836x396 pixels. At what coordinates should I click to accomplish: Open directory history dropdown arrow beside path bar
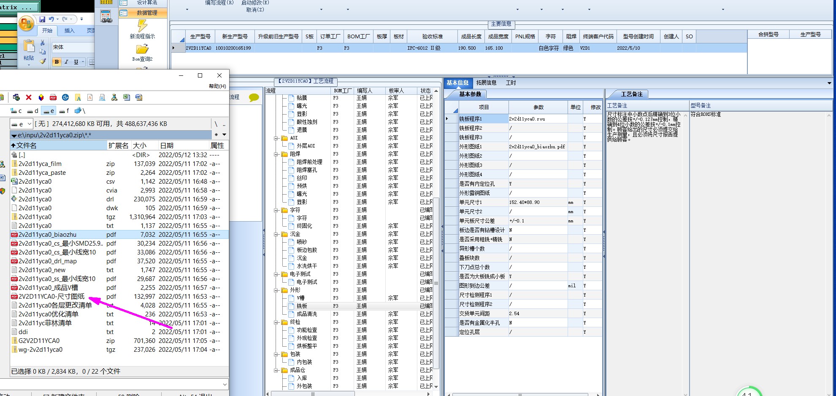[x=224, y=135]
